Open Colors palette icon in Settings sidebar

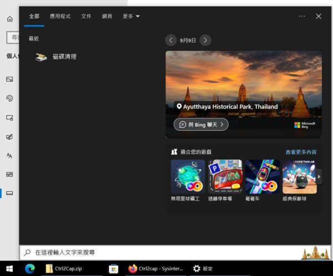pyautogui.click(x=9, y=98)
